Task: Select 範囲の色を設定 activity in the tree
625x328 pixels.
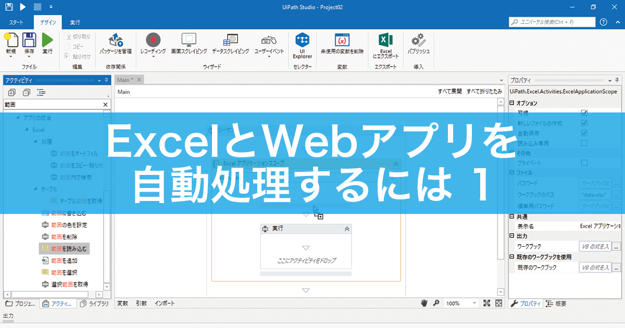Action: point(64,225)
